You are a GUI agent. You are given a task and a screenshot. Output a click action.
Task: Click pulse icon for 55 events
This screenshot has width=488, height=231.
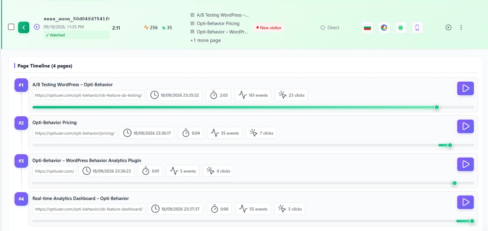click(244, 209)
